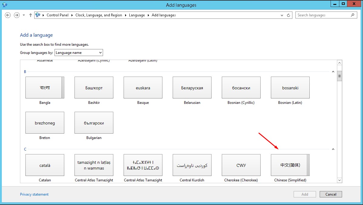363x205 pixels.
Task: Click the Language icon in address bar
Action: click(x=38, y=15)
